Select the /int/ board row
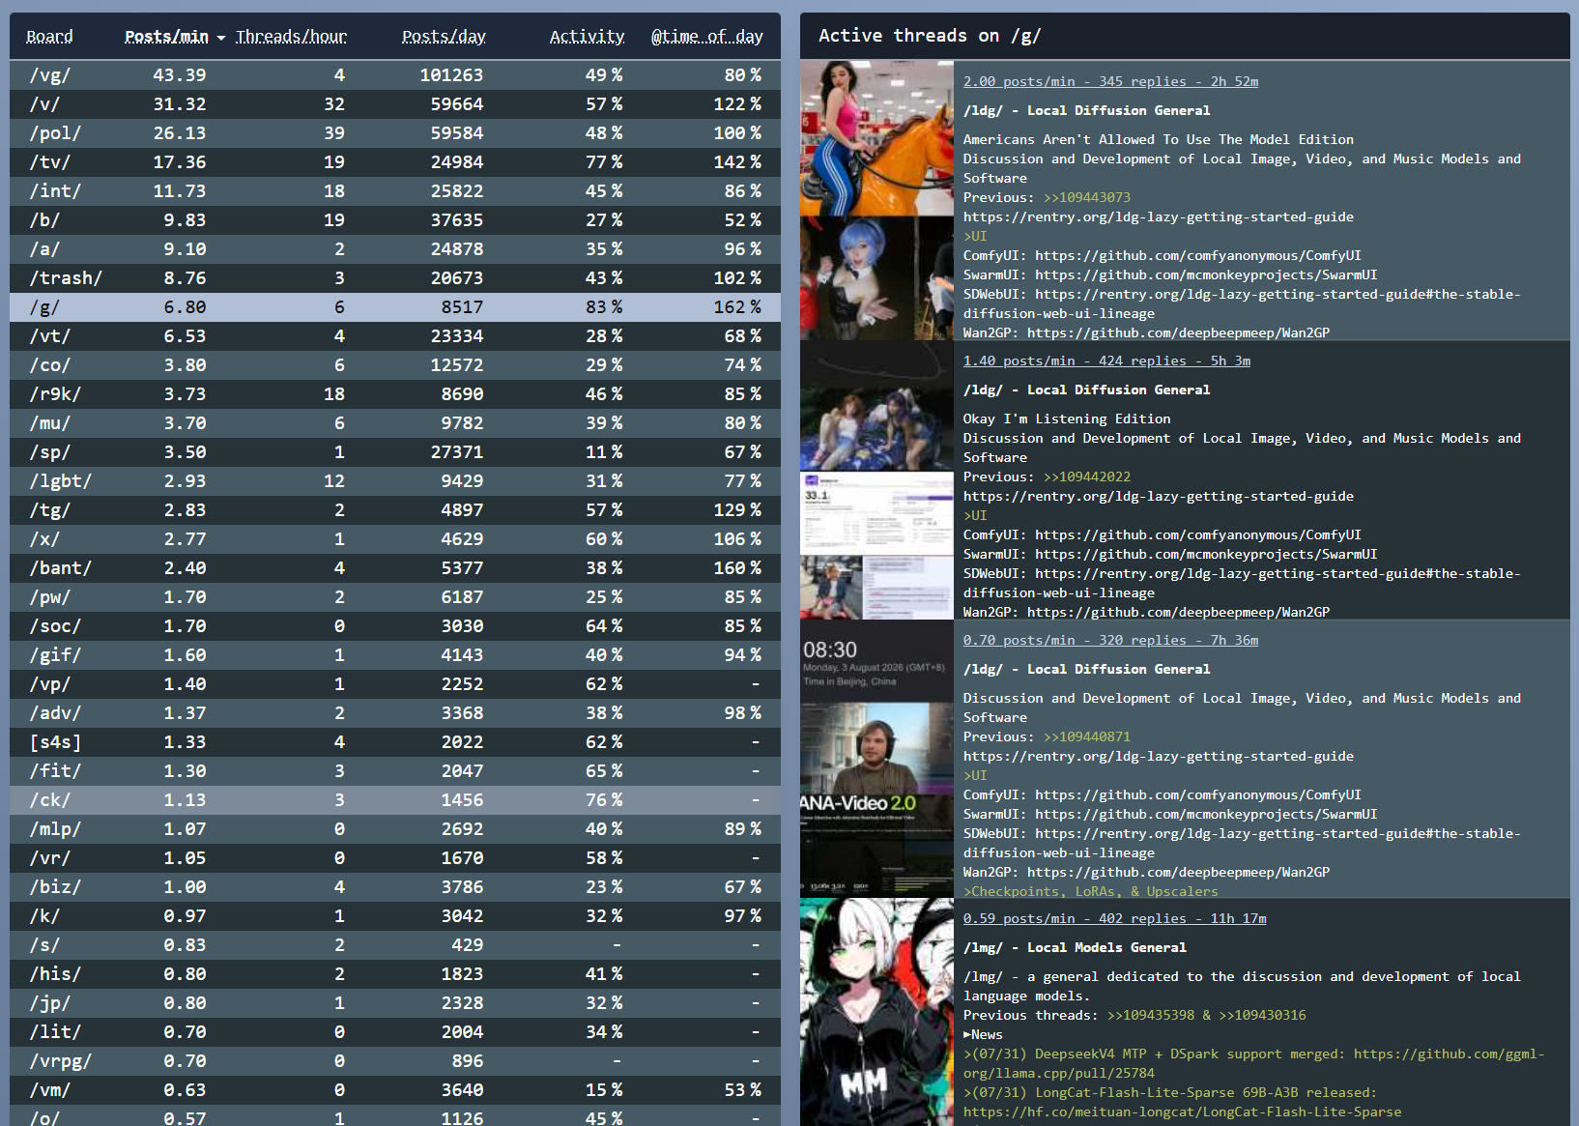The height and width of the screenshot is (1126, 1579). click(395, 191)
